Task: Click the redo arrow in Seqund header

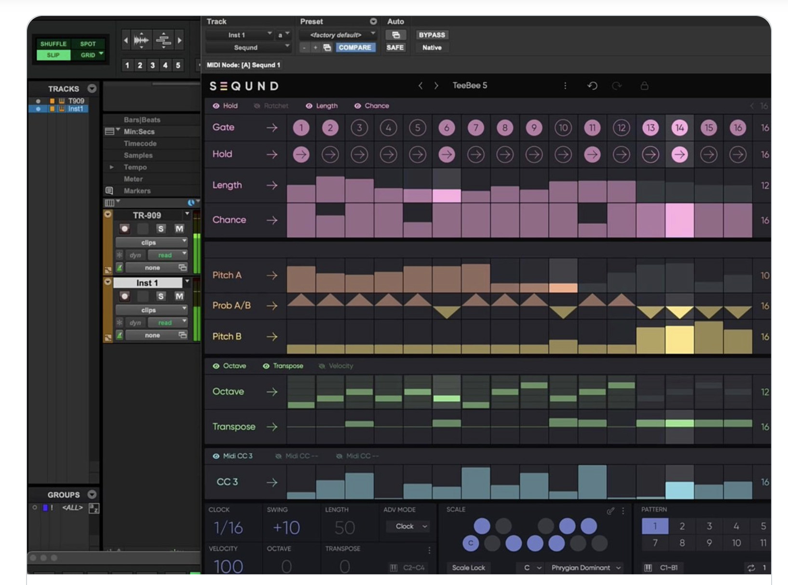Action: [x=617, y=86]
